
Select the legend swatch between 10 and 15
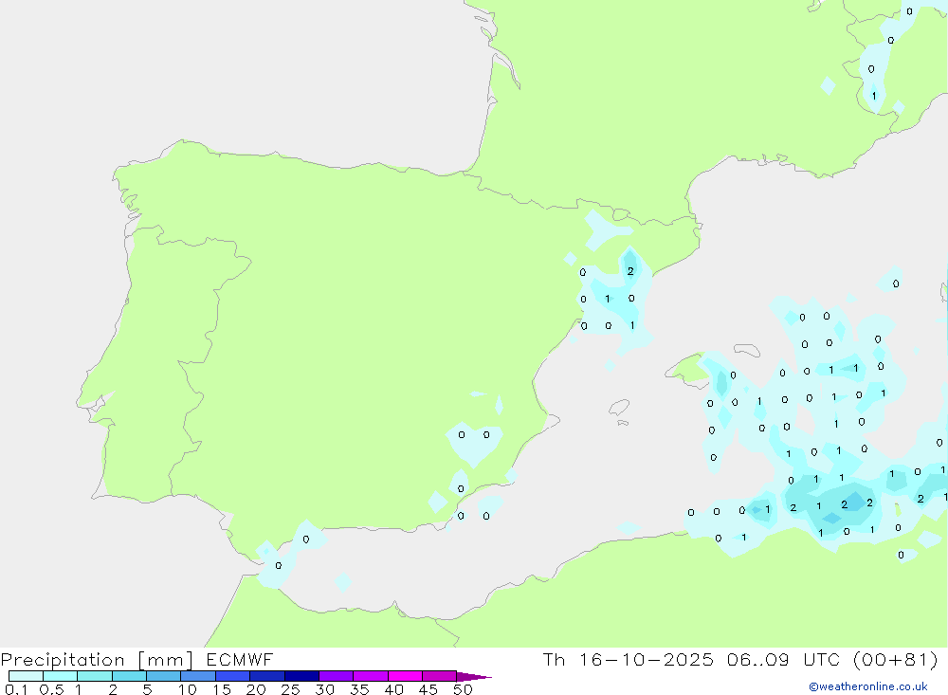(198, 676)
